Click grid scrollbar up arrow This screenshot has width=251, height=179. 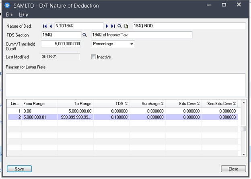pos(244,103)
